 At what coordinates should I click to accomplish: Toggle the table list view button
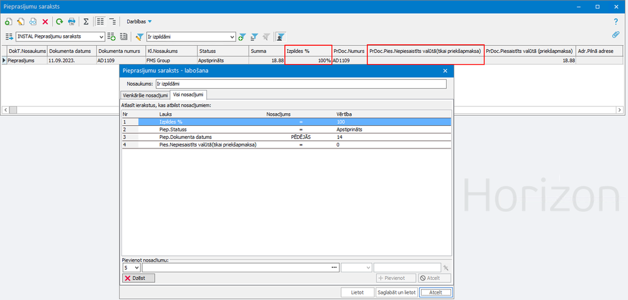101,21
